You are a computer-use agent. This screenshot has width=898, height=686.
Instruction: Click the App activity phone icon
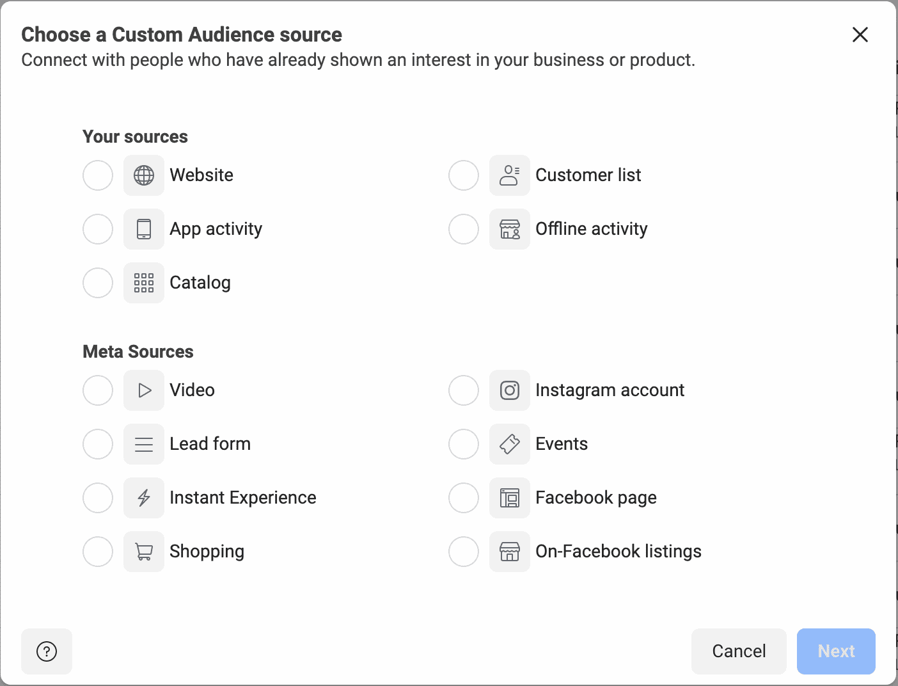tap(143, 229)
